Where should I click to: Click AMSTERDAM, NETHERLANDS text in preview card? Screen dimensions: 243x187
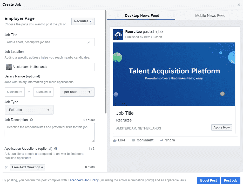139,128
